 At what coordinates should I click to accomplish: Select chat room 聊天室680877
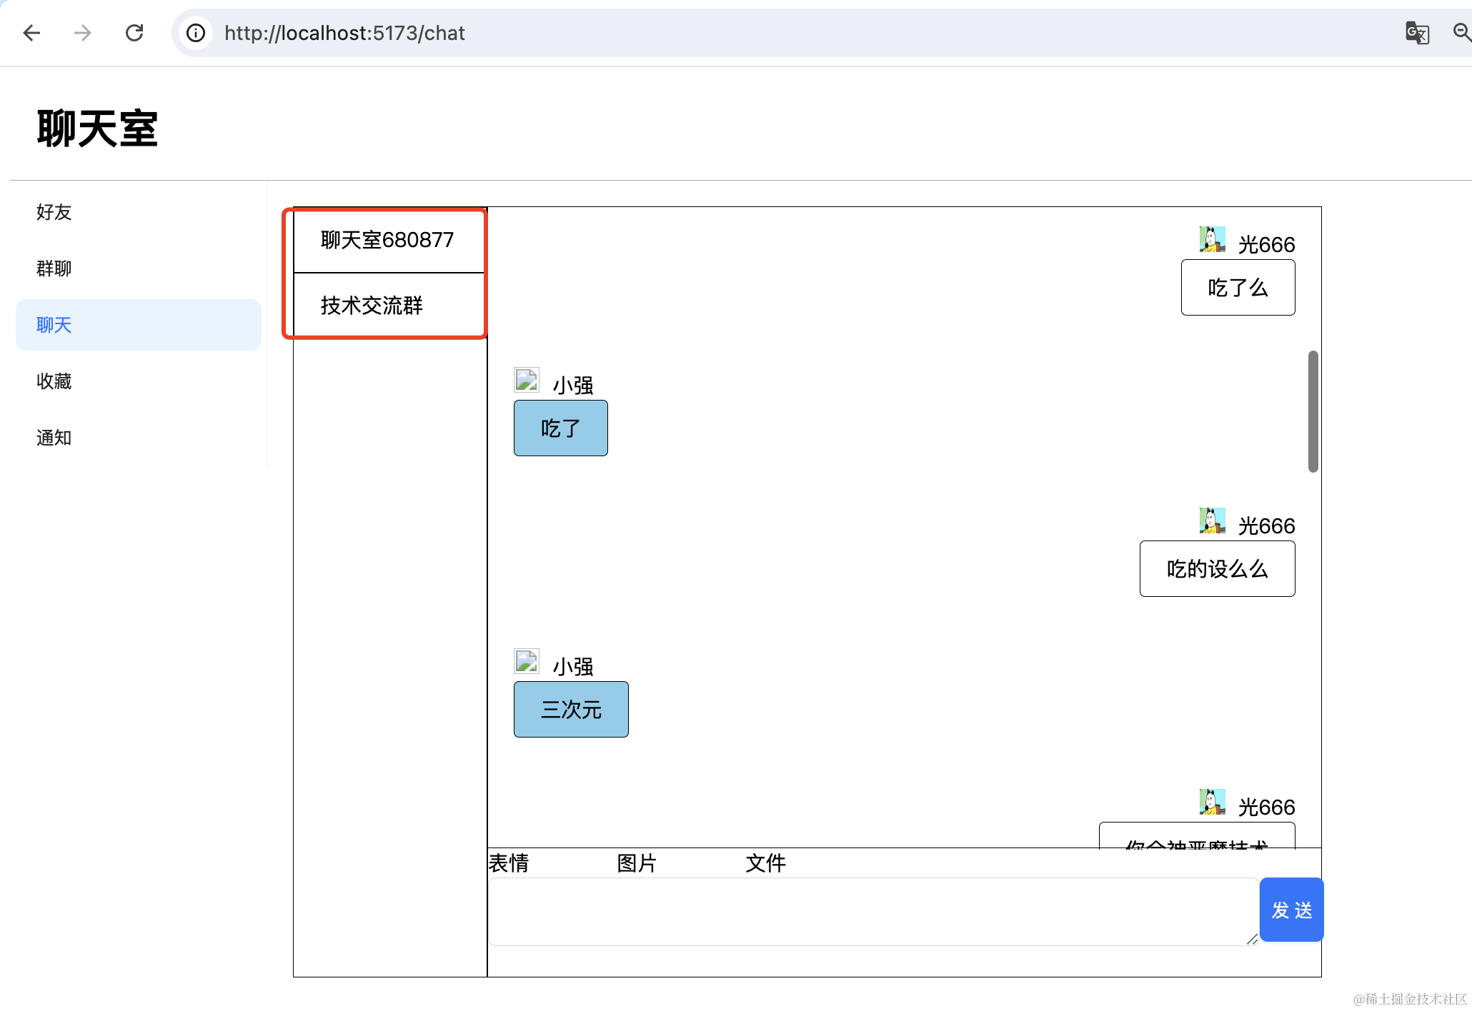tap(387, 240)
